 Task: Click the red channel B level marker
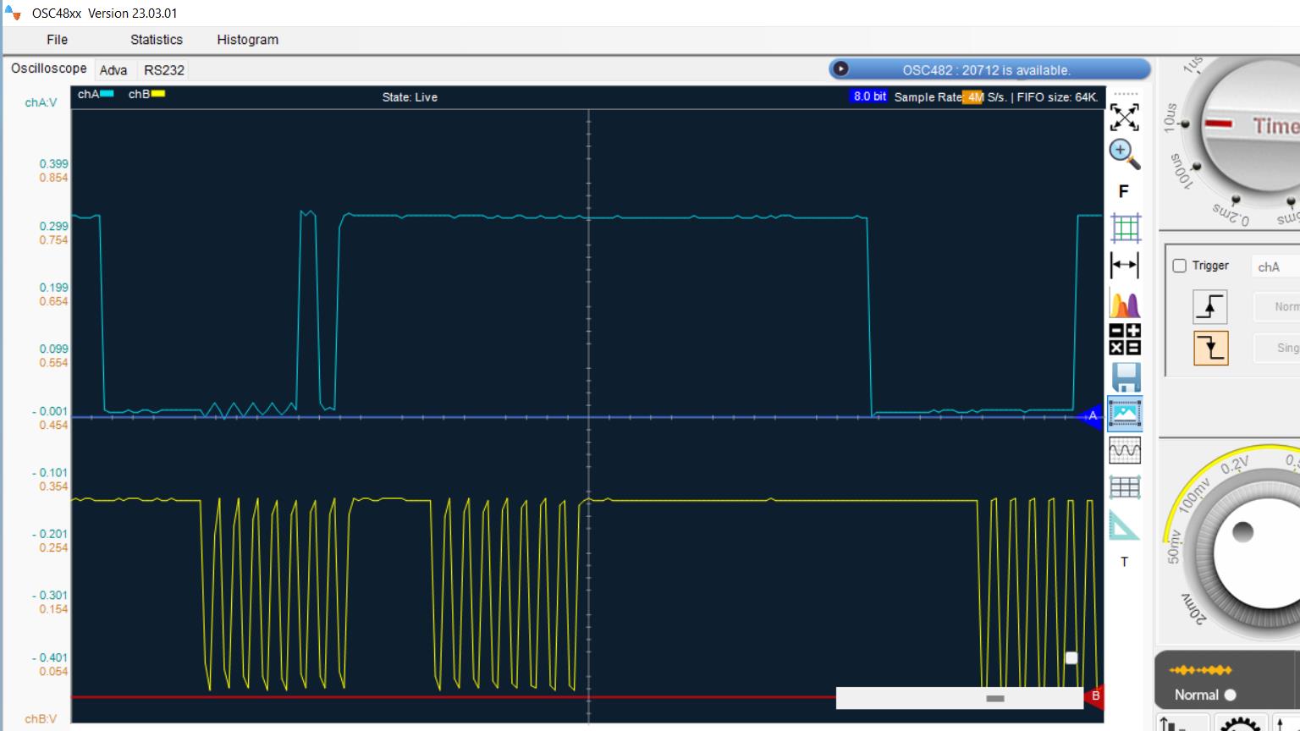point(1094,696)
